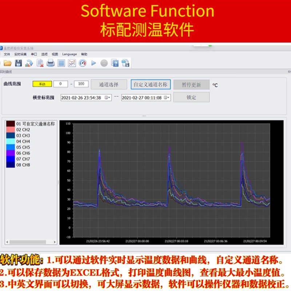Select legend entry 03 CH3
The image size is (291, 291).
coord(23,135)
